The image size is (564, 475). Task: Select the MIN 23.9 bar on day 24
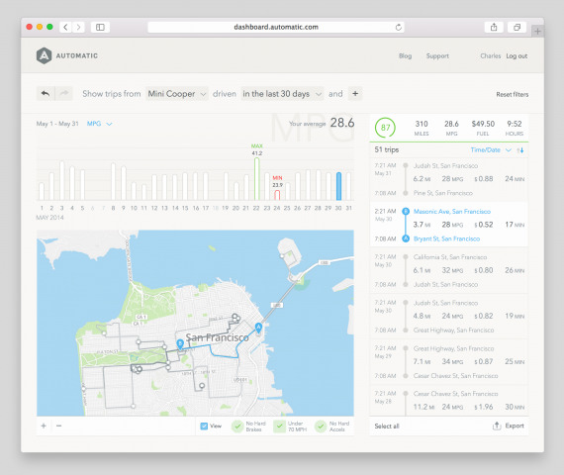[x=277, y=195]
